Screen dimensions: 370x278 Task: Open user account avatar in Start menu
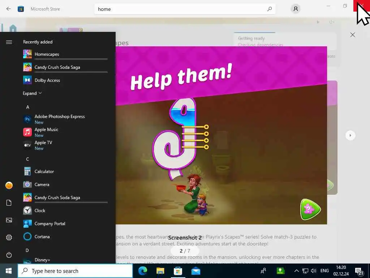tap(9, 185)
